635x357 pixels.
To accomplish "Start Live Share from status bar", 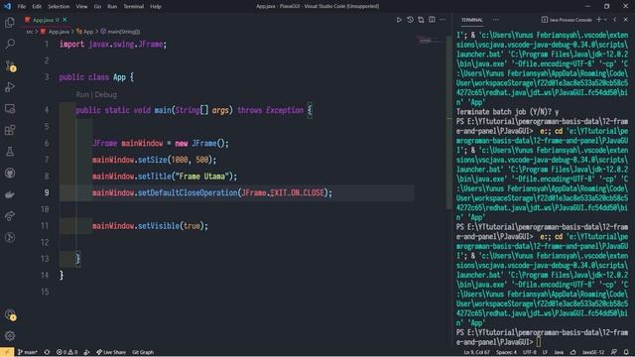I will tap(111, 352).
